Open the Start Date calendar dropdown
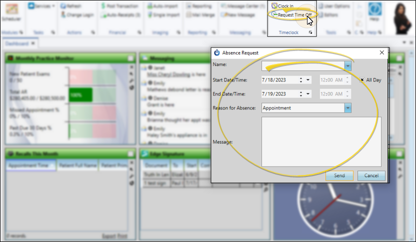416x242 pixels. tap(308, 79)
